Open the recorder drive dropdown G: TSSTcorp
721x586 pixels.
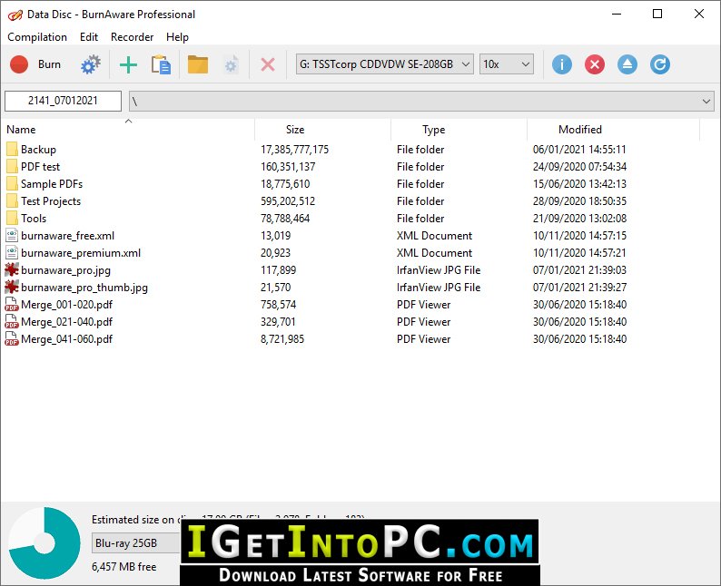[x=384, y=64]
